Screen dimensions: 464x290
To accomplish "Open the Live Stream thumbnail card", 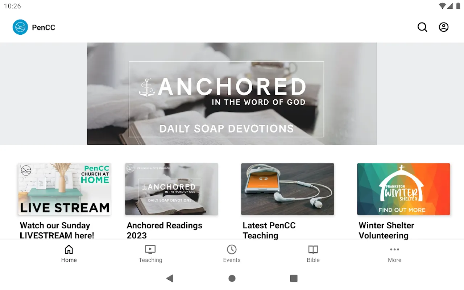I will 65,189.
